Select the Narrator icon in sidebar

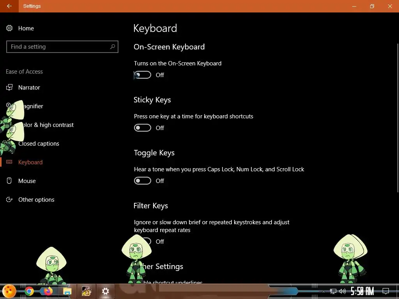click(x=9, y=88)
